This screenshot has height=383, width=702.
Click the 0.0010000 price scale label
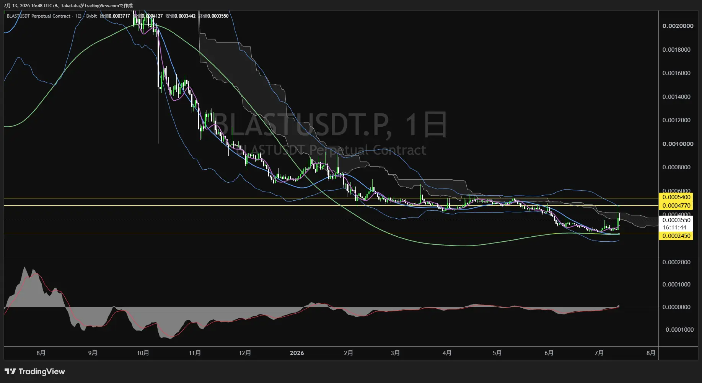pyautogui.click(x=678, y=144)
